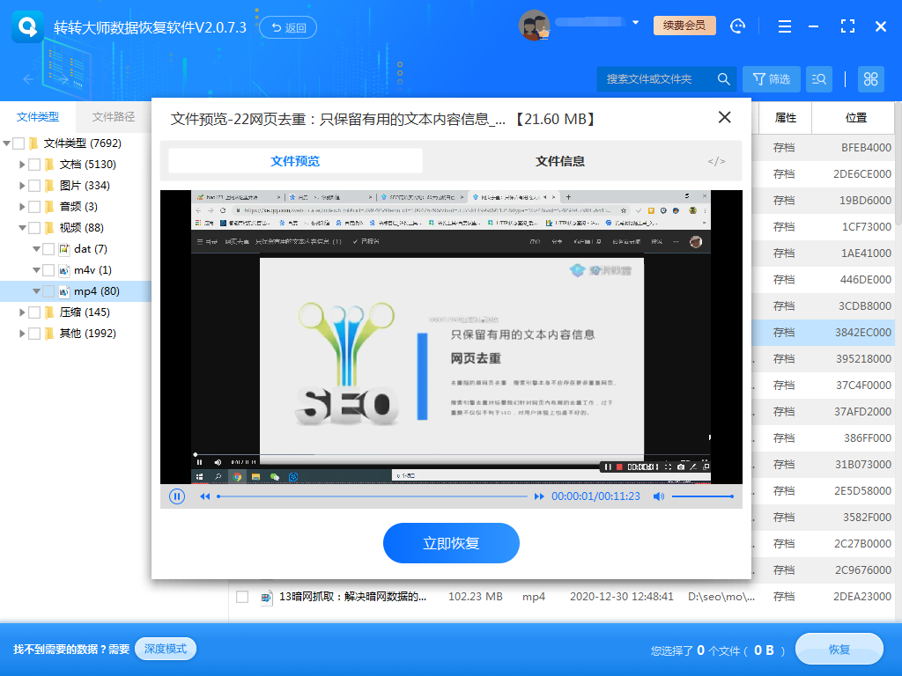902x676 pixels.
Task: Toggle the mp4 (80) node arrow
Action: tap(36, 291)
